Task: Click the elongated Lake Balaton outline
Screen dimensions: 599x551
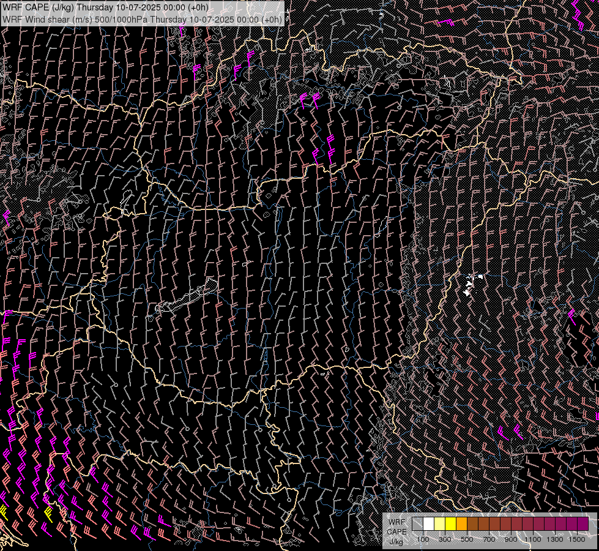Action: click(187, 296)
